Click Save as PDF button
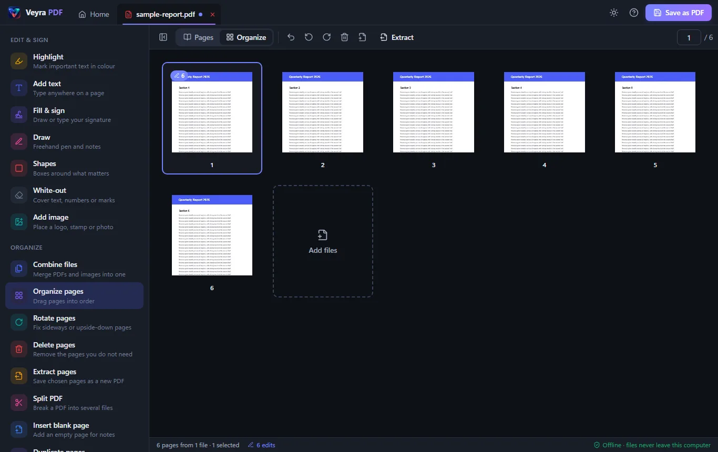718x452 pixels. [x=678, y=13]
